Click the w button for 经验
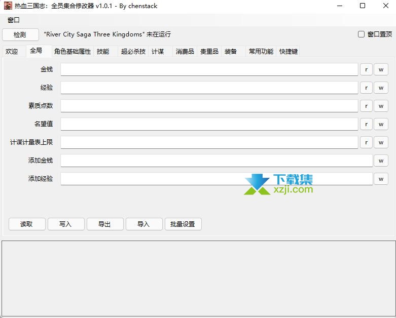The height and width of the screenshot is (318, 396). (x=381, y=88)
